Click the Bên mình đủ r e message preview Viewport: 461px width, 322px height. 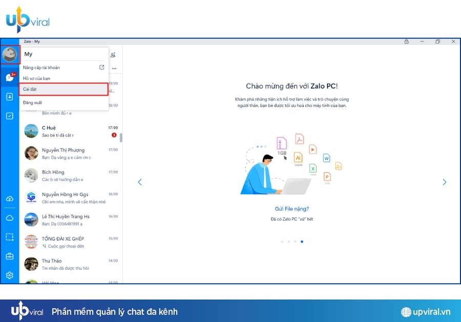[x=57, y=113]
